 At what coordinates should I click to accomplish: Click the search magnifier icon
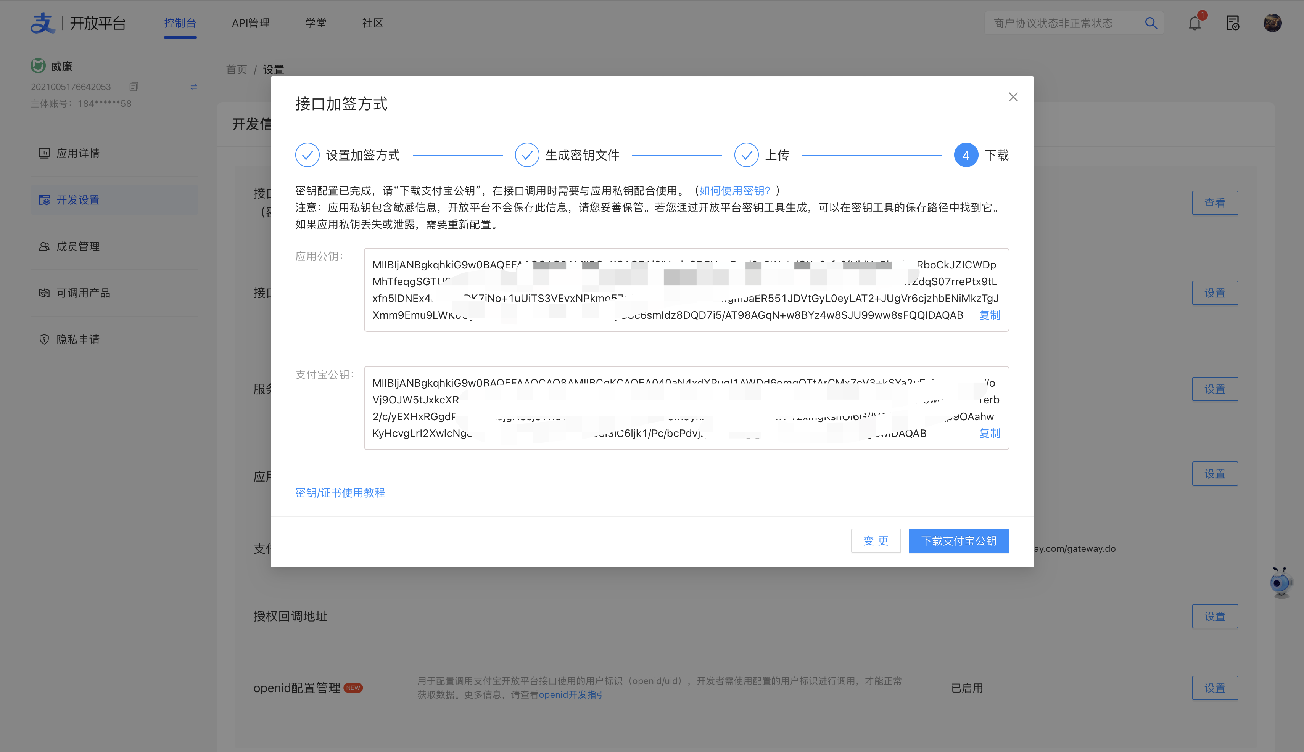coord(1151,23)
